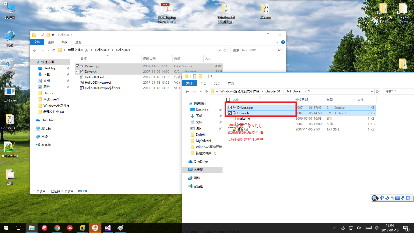Click the Windows Start button

[x=6, y=228]
